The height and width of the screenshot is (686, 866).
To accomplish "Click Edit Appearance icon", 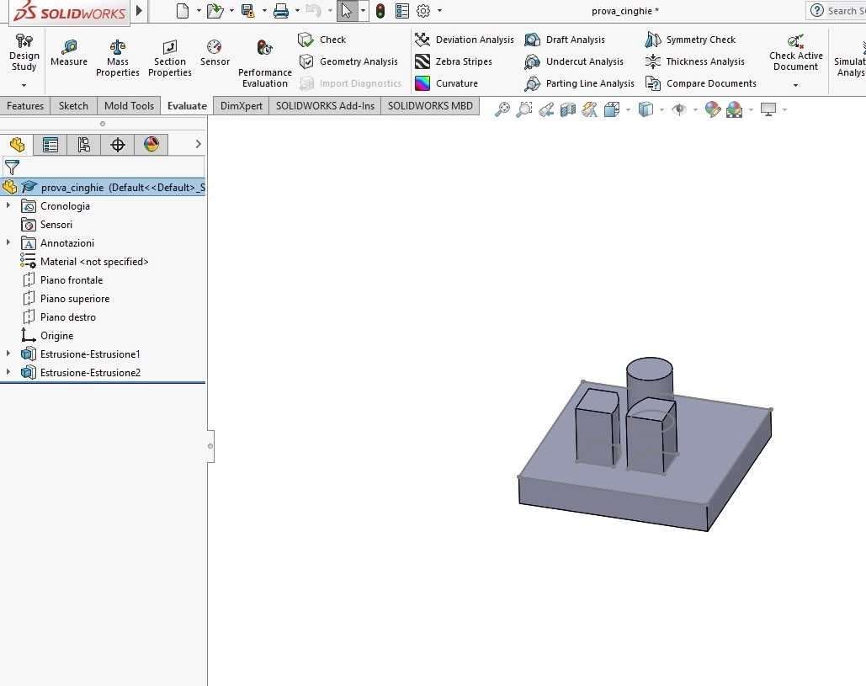I will click(713, 109).
